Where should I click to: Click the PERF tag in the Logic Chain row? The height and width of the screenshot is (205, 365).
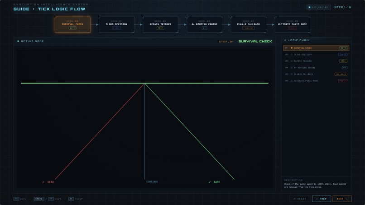click(343, 61)
